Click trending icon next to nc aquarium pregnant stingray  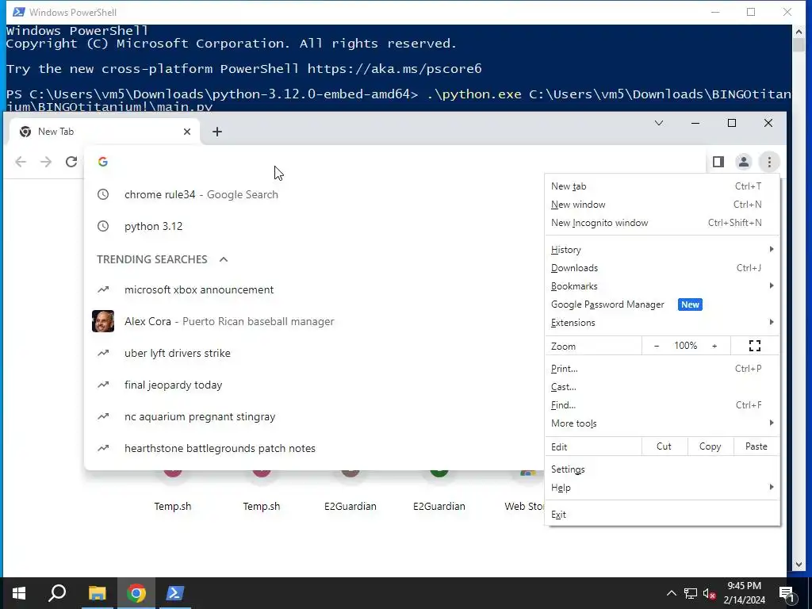click(x=103, y=416)
